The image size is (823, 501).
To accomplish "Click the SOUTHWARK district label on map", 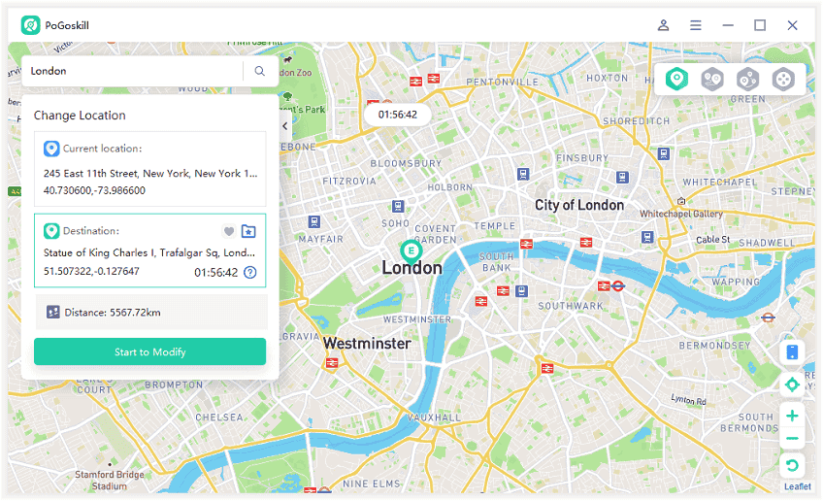I will [x=571, y=306].
